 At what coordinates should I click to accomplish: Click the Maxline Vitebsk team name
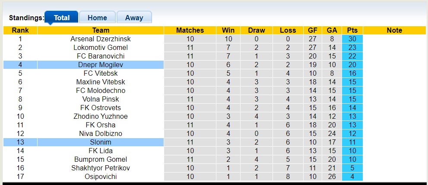tap(101, 82)
